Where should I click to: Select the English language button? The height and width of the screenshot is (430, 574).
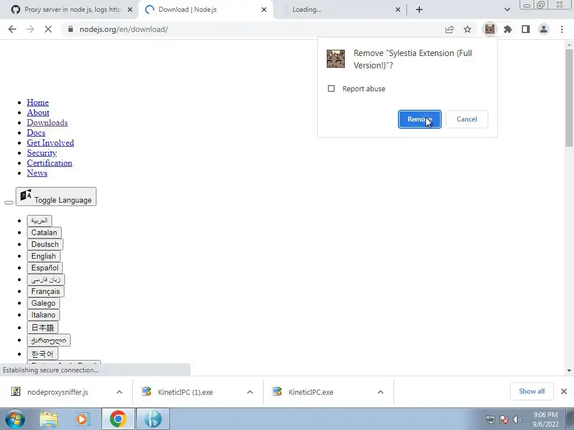44,256
